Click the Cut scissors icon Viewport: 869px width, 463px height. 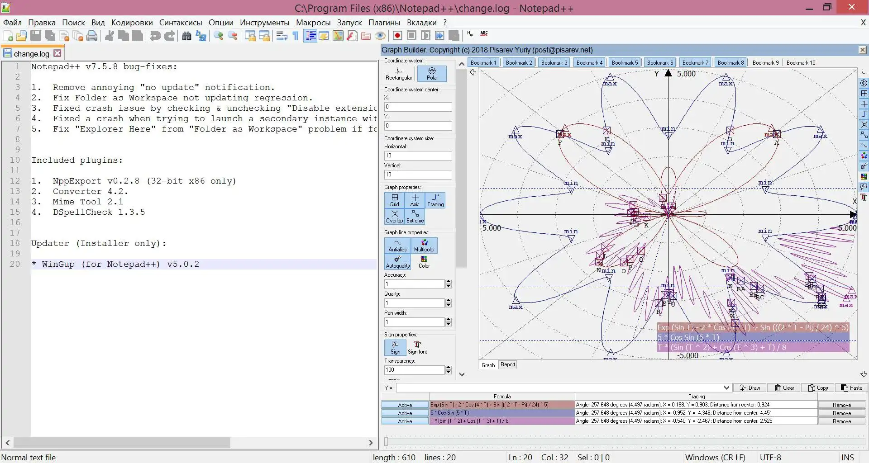pyautogui.click(x=109, y=36)
